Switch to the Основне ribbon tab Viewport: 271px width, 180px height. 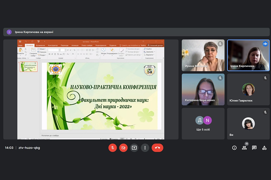coord(30,46)
